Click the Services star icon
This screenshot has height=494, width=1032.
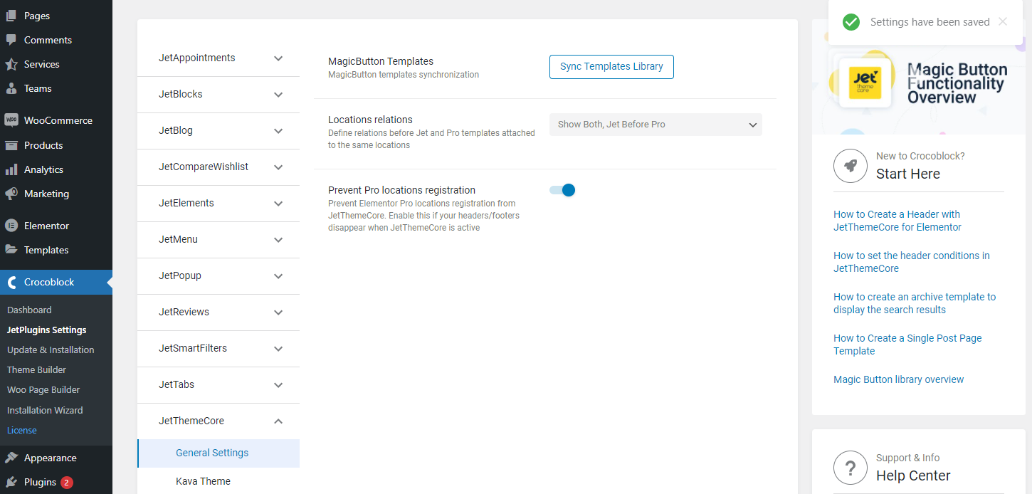pos(11,64)
